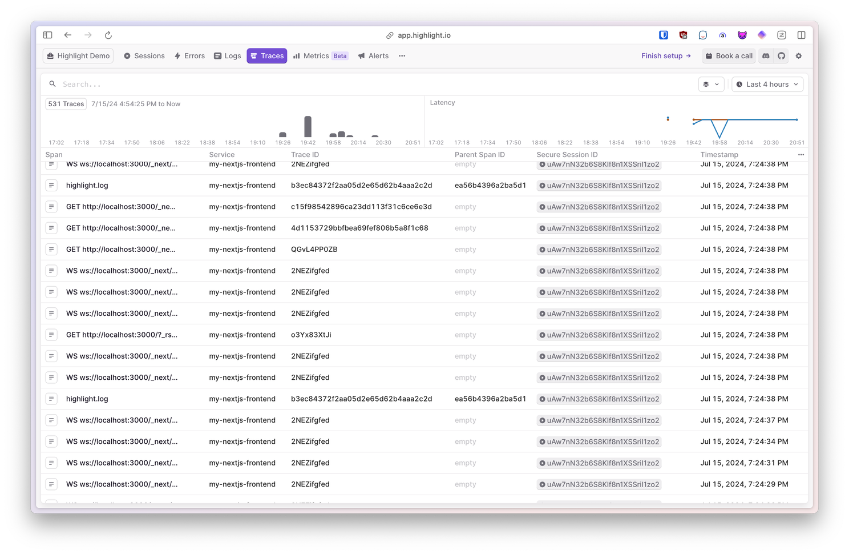
Task: Open the layers view dropdown
Action: coord(711,84)
